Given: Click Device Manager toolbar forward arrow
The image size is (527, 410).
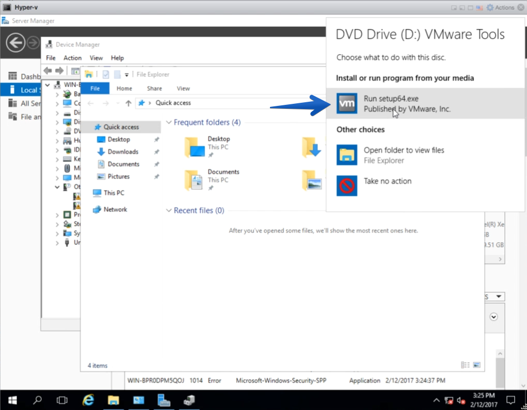Looking at the screenshot, I should pyautogui.click(x=59, y=71).
